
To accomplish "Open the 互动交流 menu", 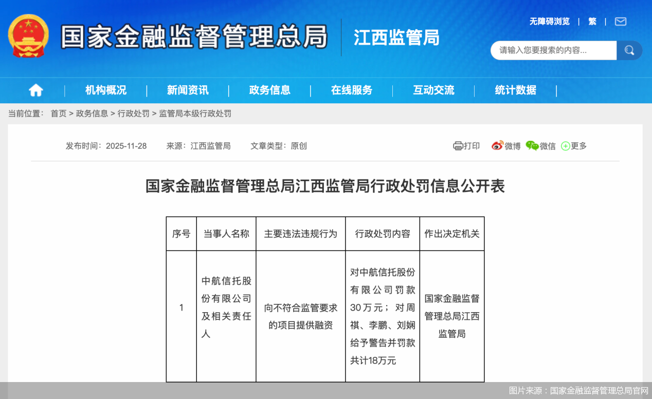I will point(433,90).
